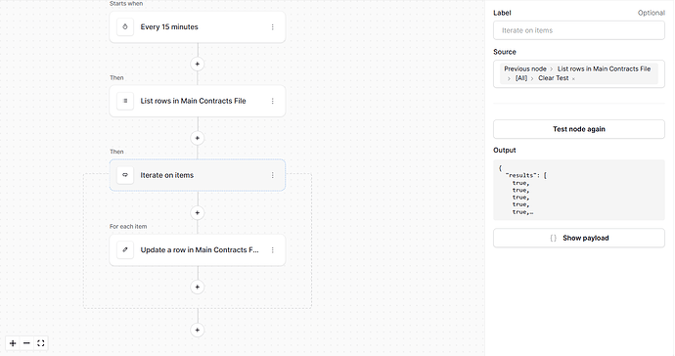Open options menu for Update a row node

pyautogui.click(x=273, y=249)
